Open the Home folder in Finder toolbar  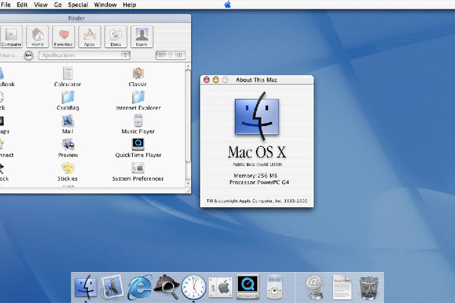pos(38,36)
